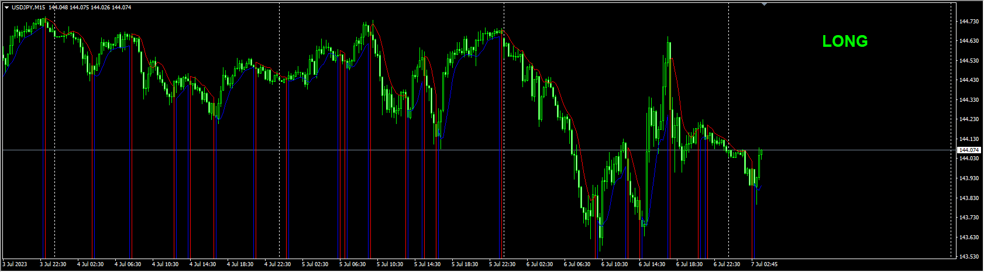
Task: Click the 5 Jul 06:30 time label
Action: pyautogui.click(x=352, y=264)
